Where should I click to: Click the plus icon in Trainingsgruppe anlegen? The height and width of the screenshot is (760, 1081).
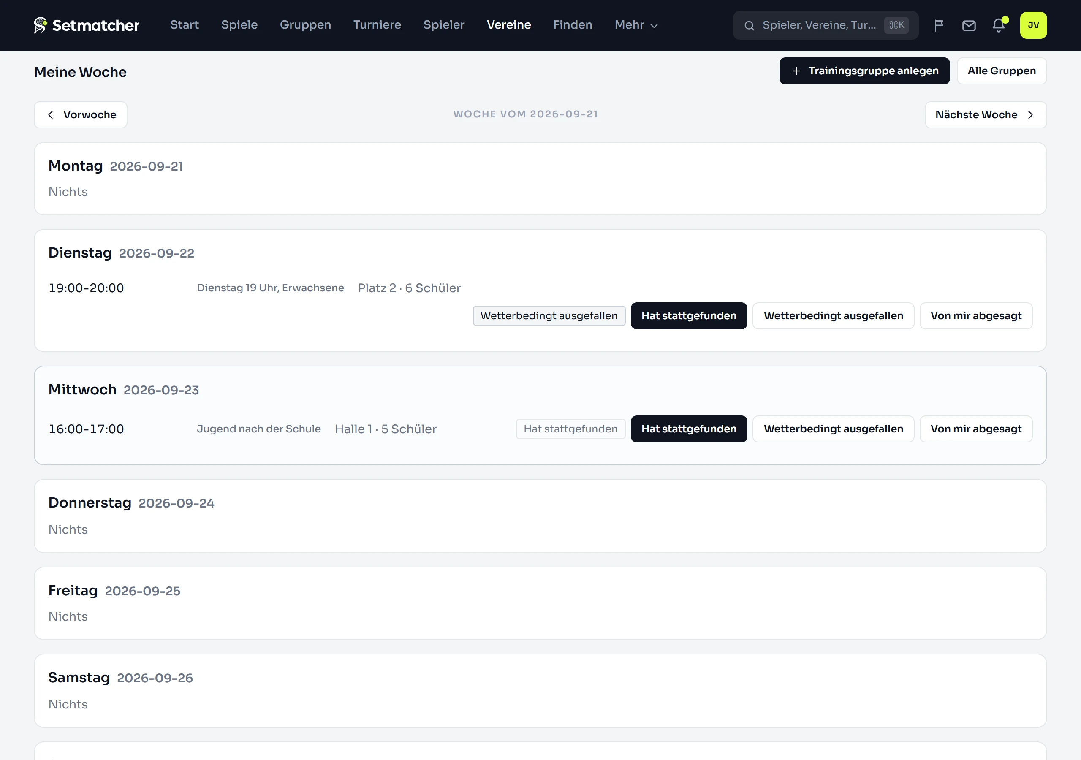coord(796,71)
